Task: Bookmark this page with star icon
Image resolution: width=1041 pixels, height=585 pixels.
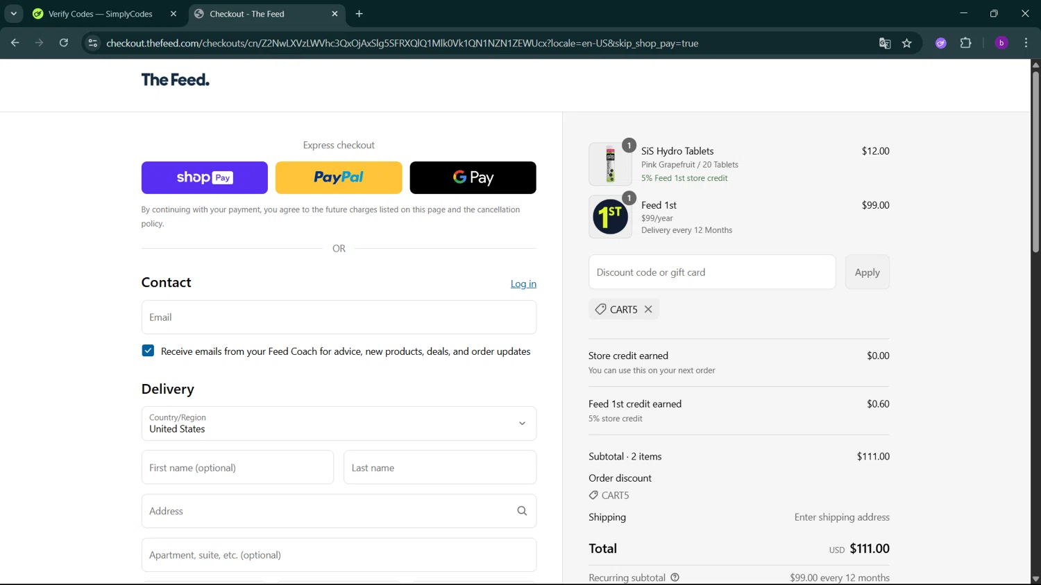Action: click(x=907, y=43)
